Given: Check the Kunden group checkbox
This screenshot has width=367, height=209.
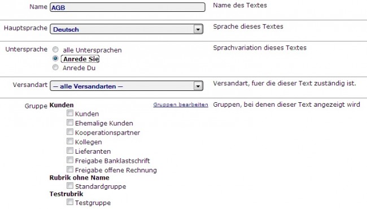Looking at the screenshot, I should [x=70, y=113].
